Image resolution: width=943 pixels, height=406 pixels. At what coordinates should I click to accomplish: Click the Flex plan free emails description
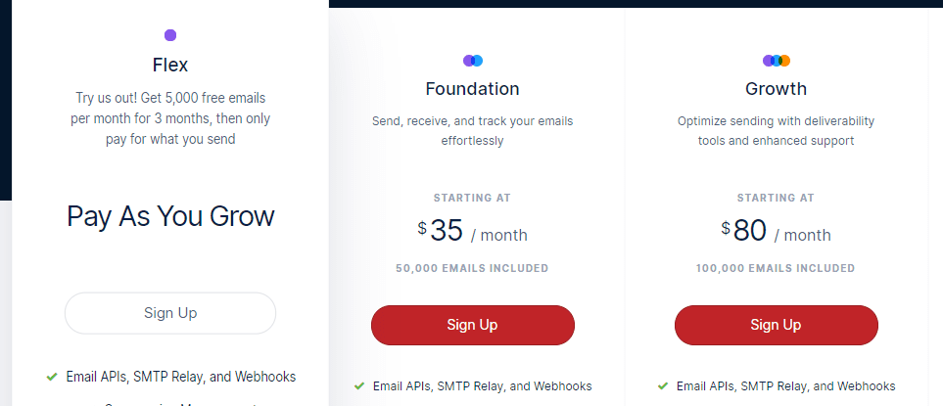click(x=170, y=118)
